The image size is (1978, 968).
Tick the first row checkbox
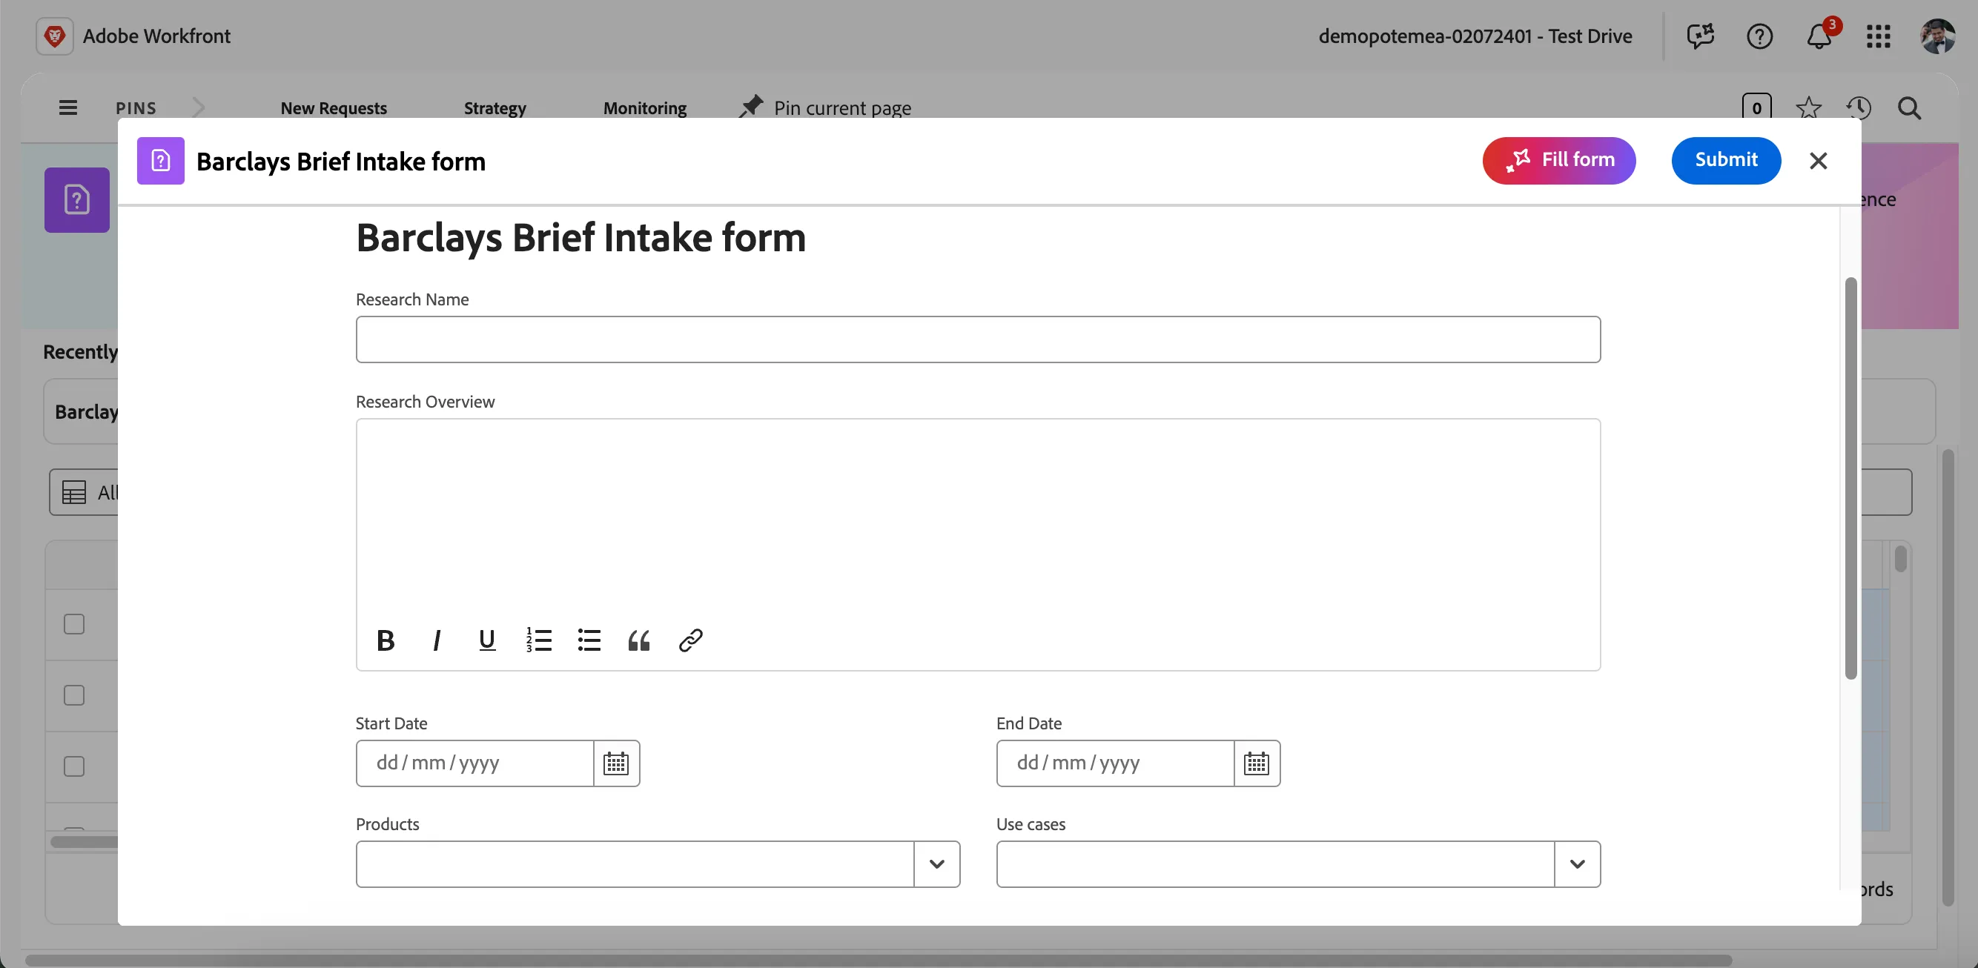[x=73, y=624]
